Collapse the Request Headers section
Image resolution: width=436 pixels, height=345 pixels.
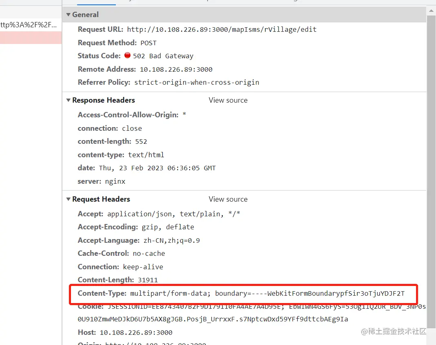click(x=68, y=199)
